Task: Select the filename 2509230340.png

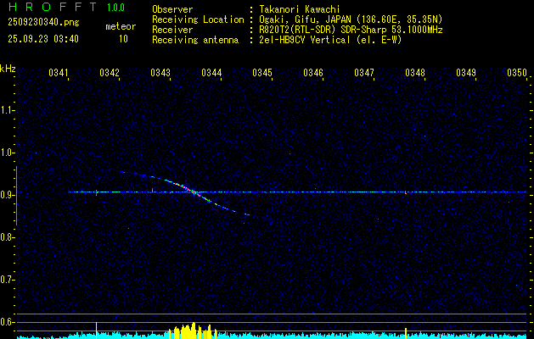Action: 43,23
